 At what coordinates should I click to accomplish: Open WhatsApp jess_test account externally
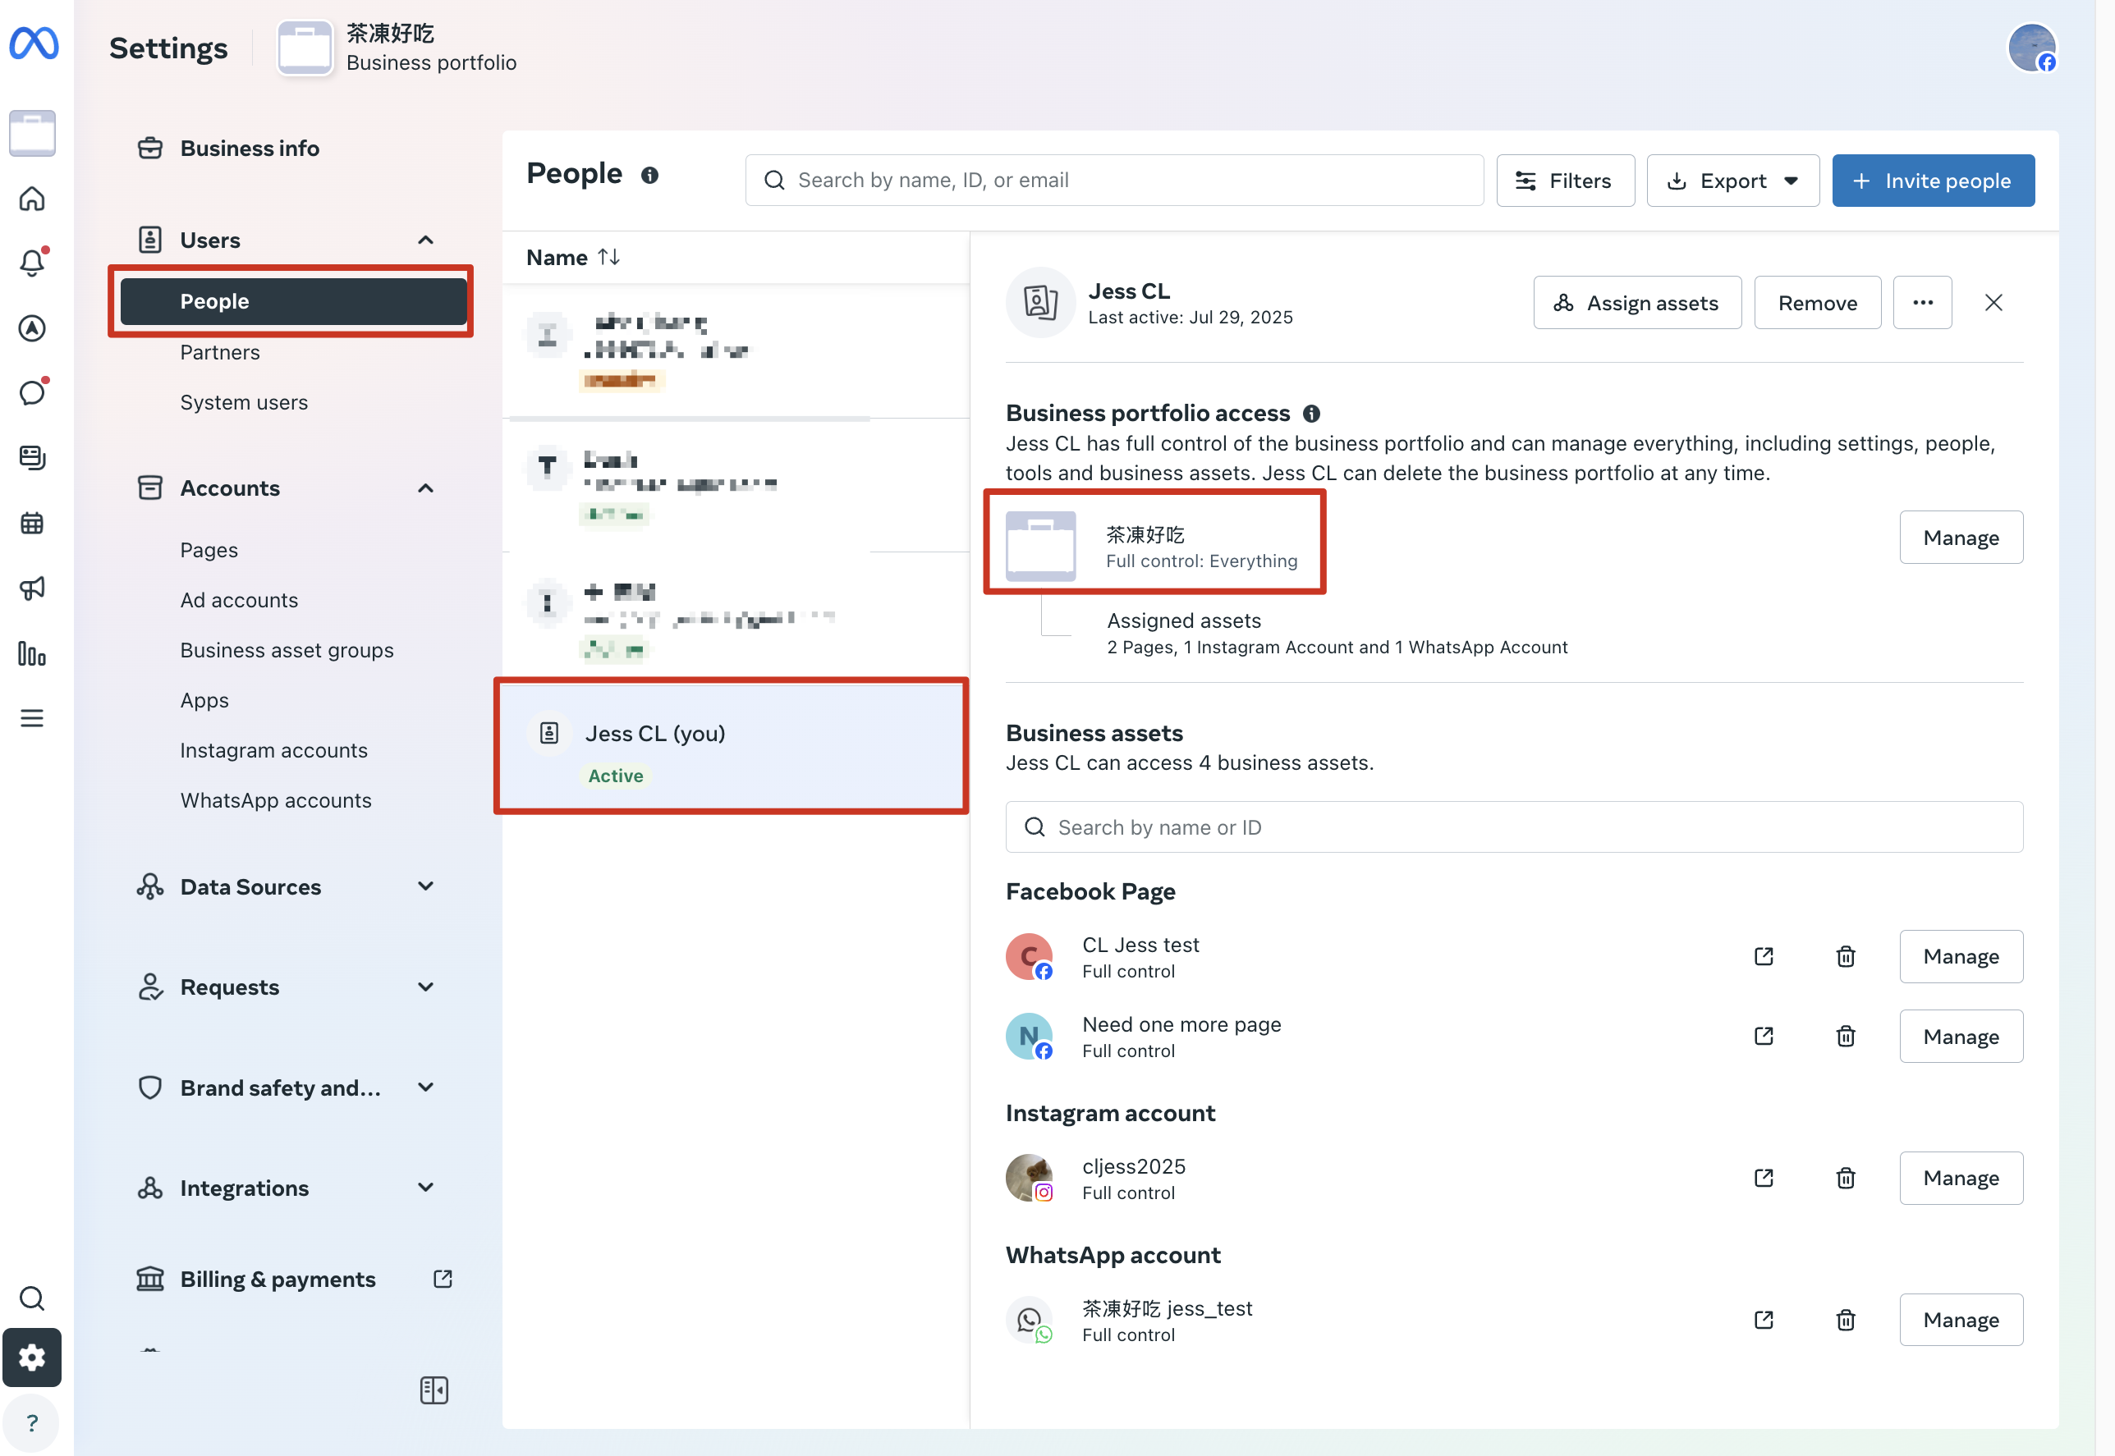[1763, 1320]
